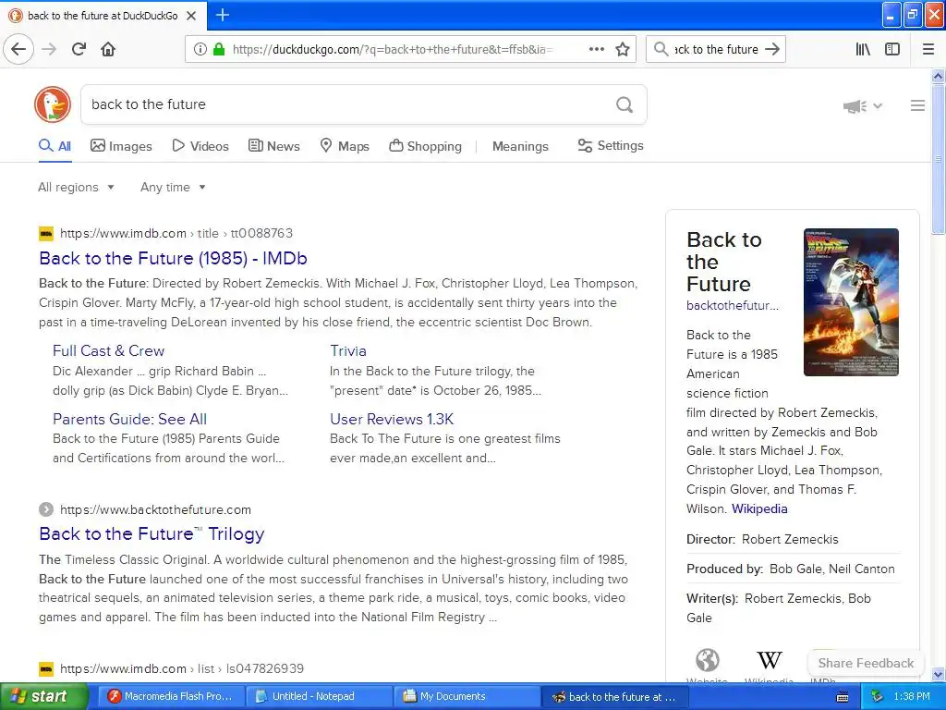
Task: Close the DuckDuckGo browser tab
Action: (191, 16)
